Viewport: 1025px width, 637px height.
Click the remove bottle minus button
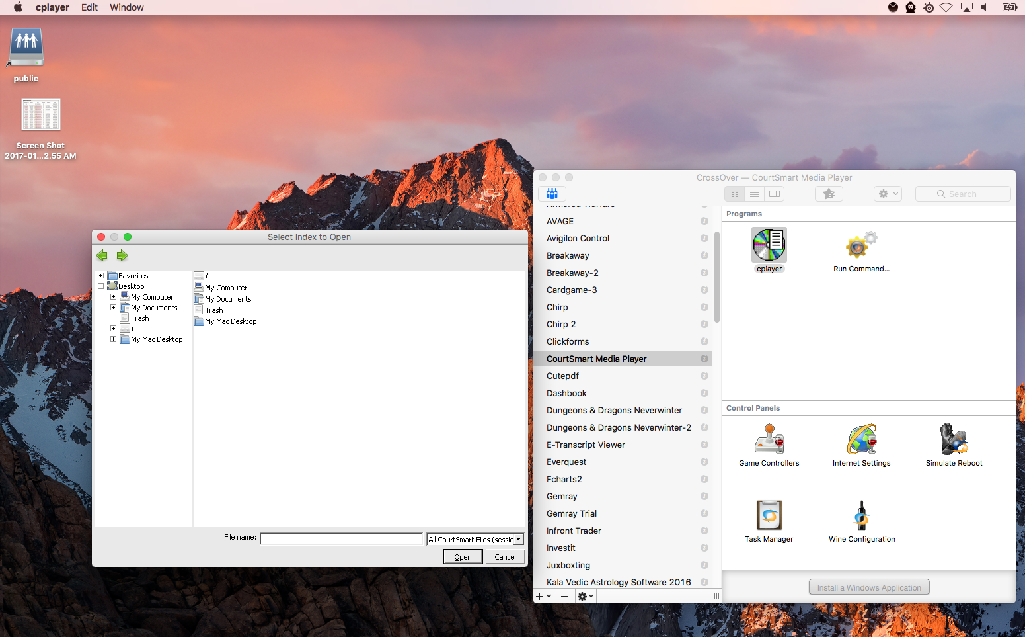click(564, 596)
